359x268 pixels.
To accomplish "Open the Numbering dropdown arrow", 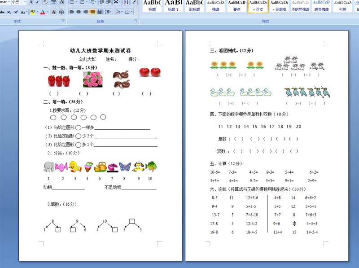I will [x=86, y=2].
